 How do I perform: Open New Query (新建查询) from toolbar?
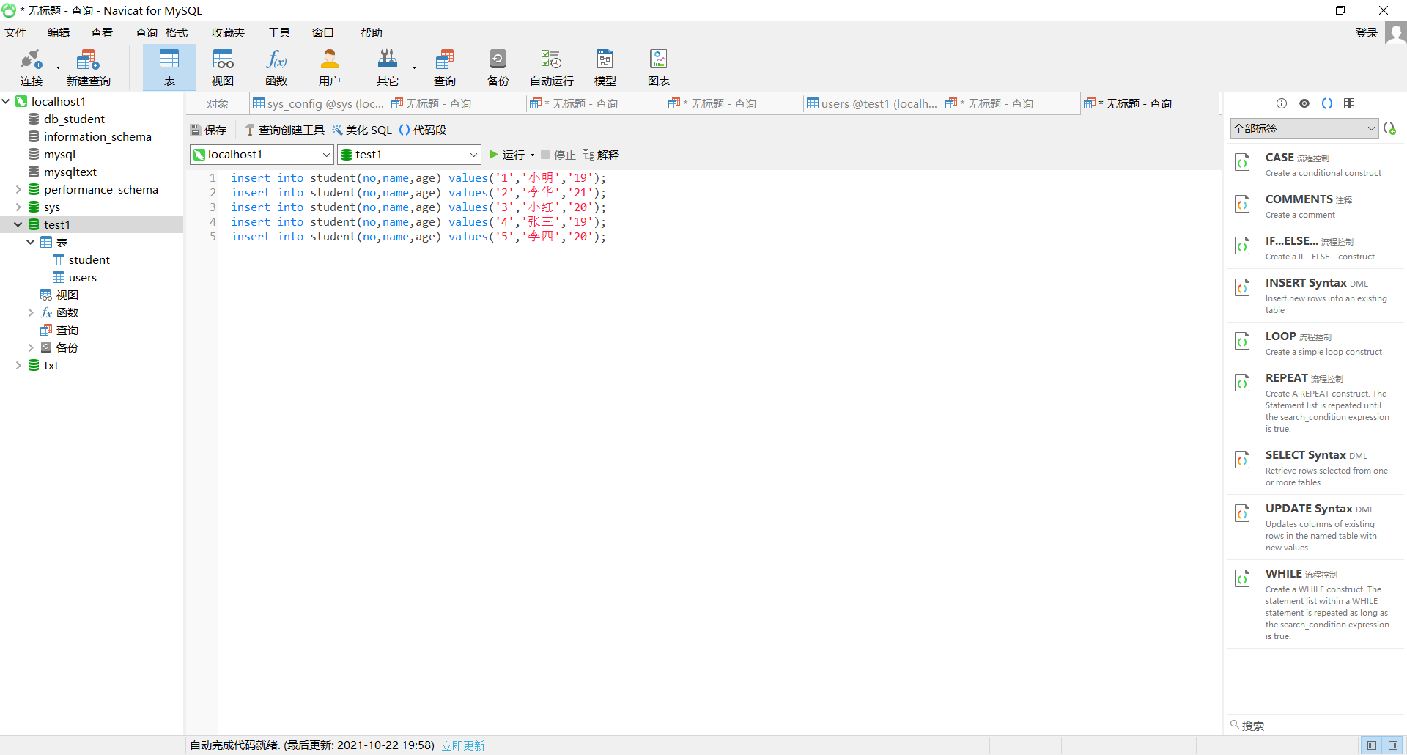click(x=88, y=67)
